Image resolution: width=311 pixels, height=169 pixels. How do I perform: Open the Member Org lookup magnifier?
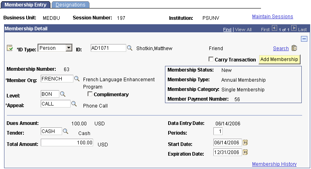pyautogui.click(x=77, y=79)
